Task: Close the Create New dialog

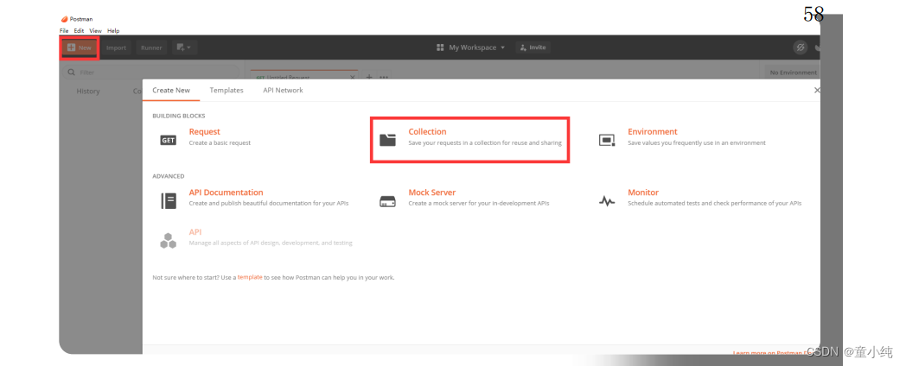Action: [817, 91]
